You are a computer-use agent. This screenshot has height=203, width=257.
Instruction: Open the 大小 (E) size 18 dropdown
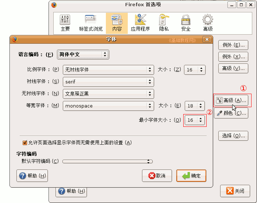(195, 106)
